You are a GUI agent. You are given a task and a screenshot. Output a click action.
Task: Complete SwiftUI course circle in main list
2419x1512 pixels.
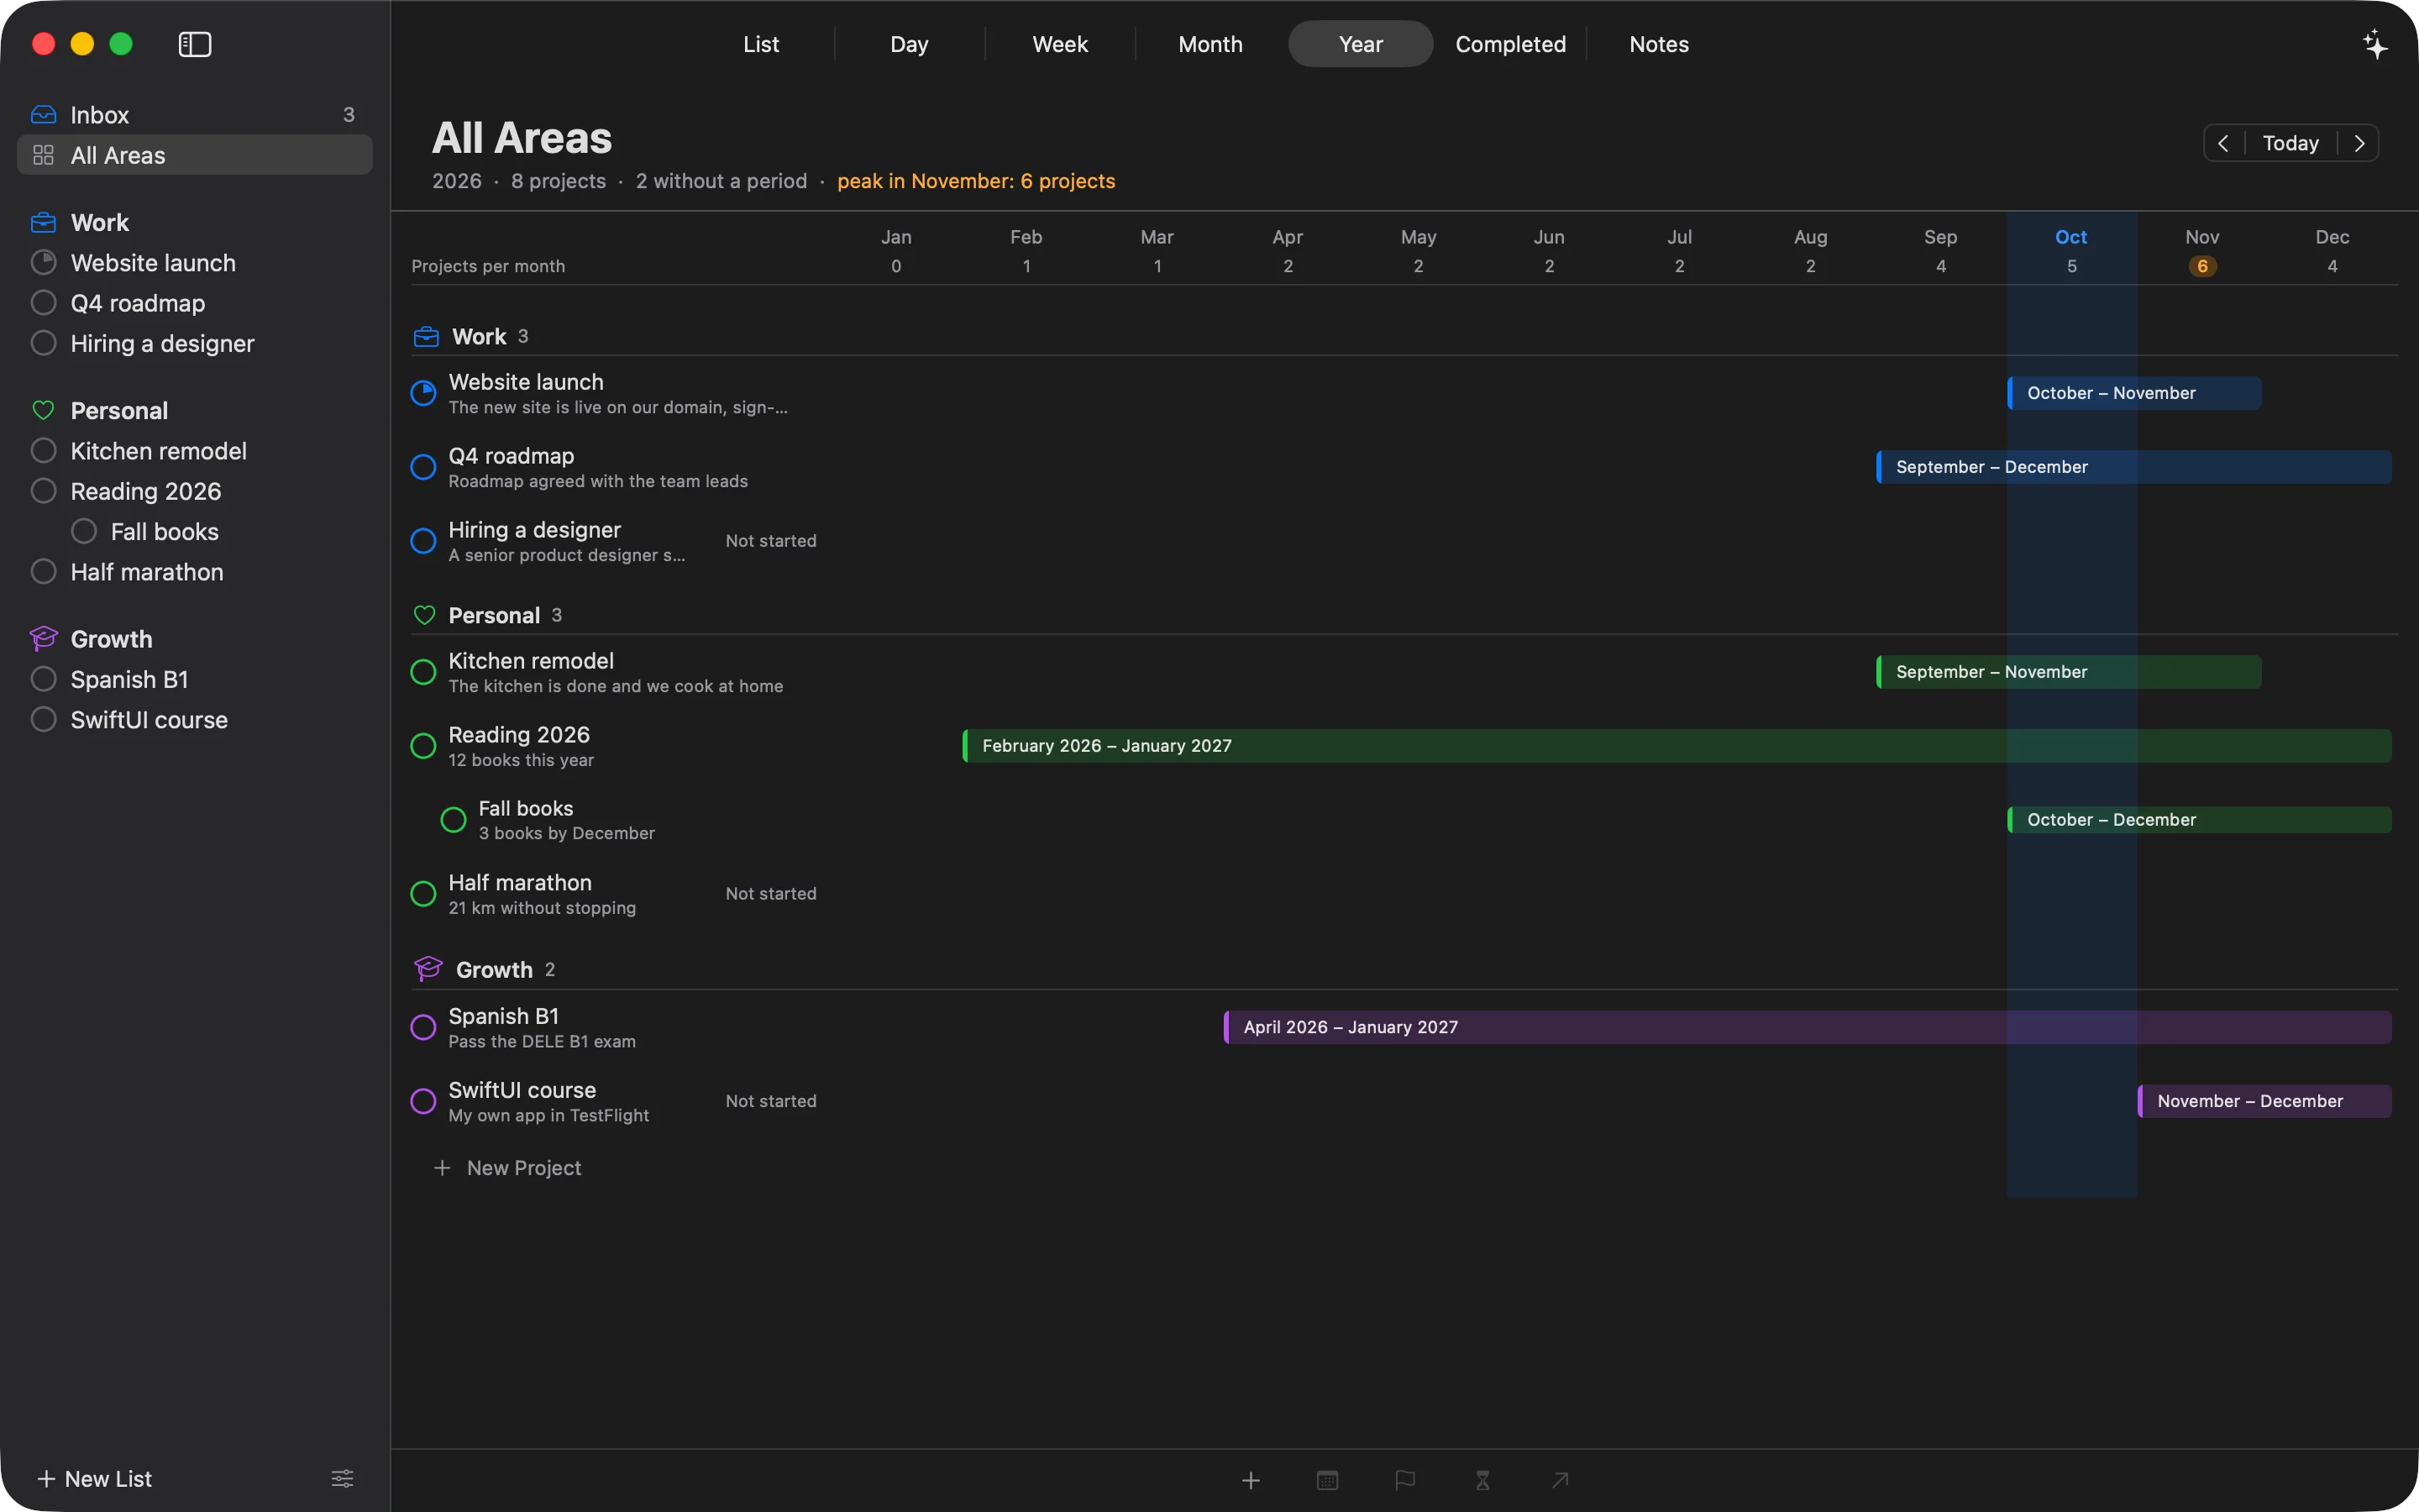click(424, 1101)
